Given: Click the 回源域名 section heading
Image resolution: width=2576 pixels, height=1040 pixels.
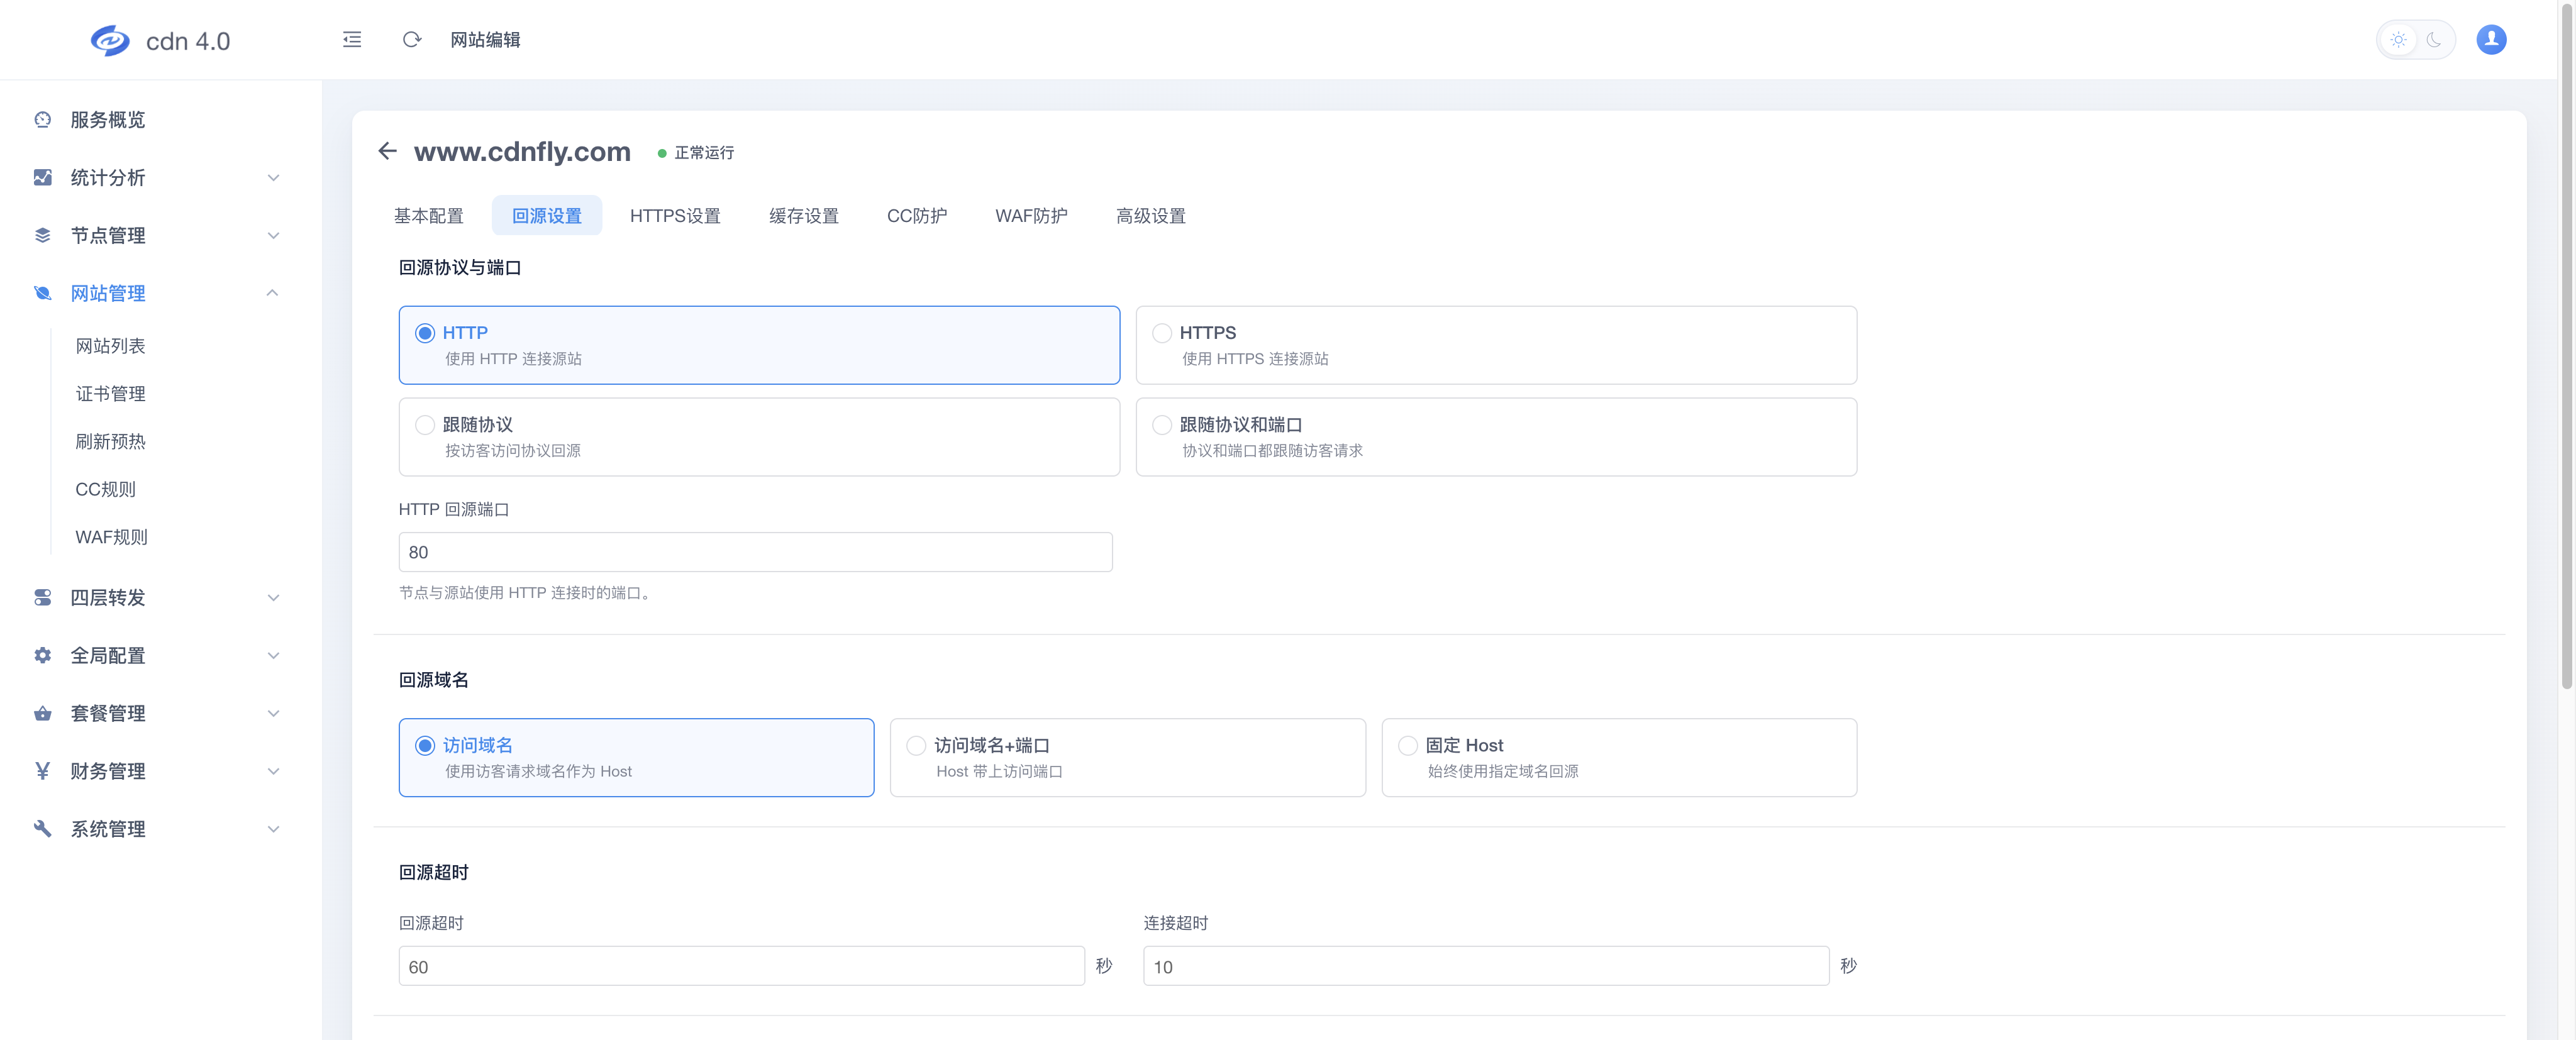Looking at the screenshot, I should 434,681.
